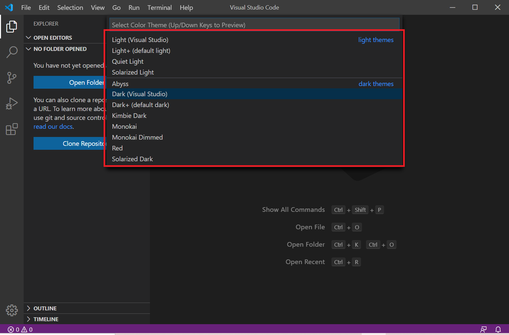Open the Go menu
509x335 pixels.
116,8
